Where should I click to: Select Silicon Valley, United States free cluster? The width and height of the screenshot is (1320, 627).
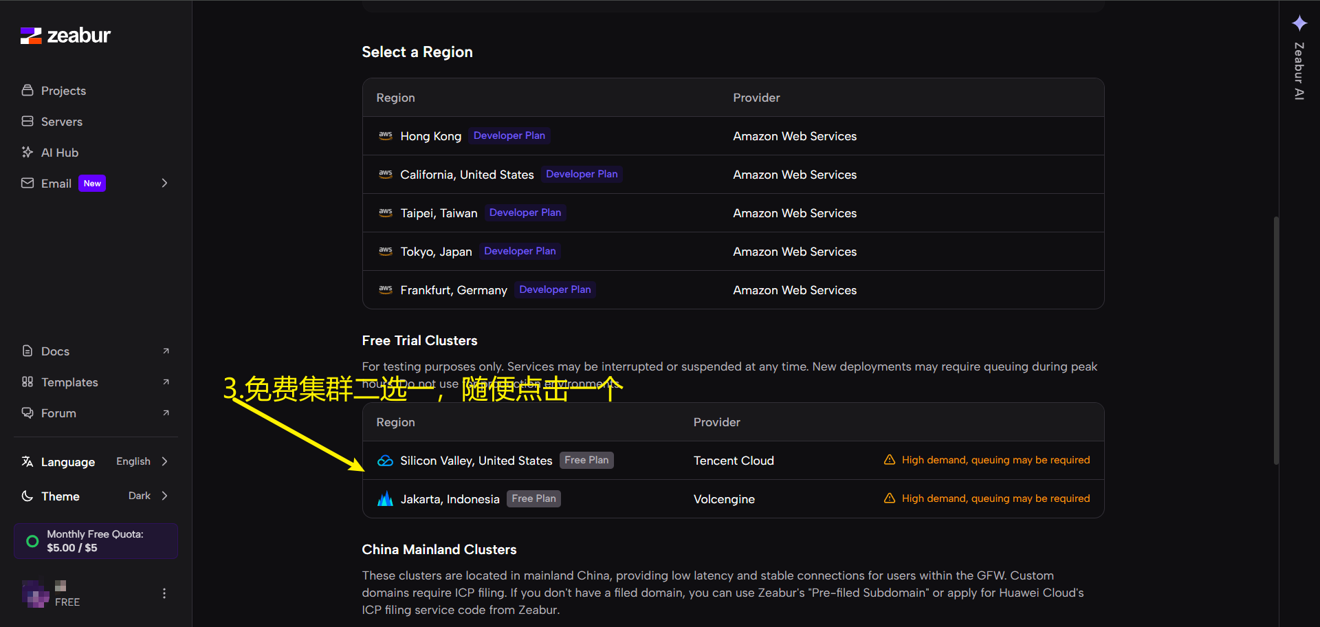point(733,461)
